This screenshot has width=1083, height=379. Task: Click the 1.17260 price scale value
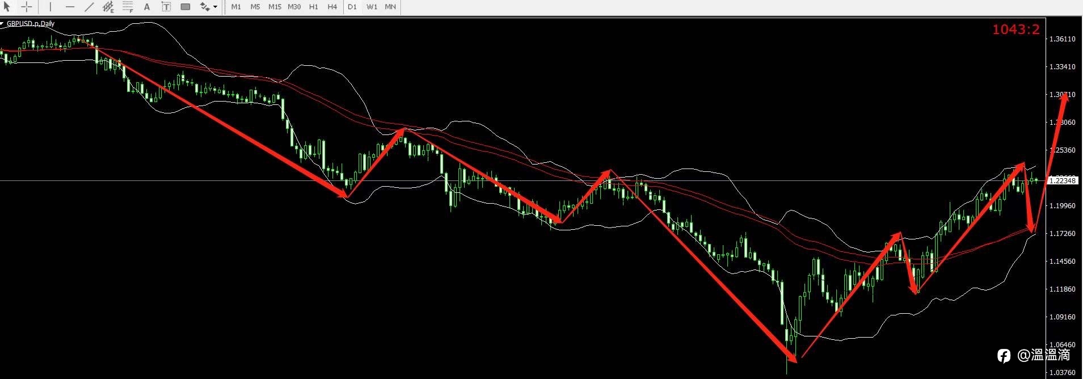(x=1062, y=234)
